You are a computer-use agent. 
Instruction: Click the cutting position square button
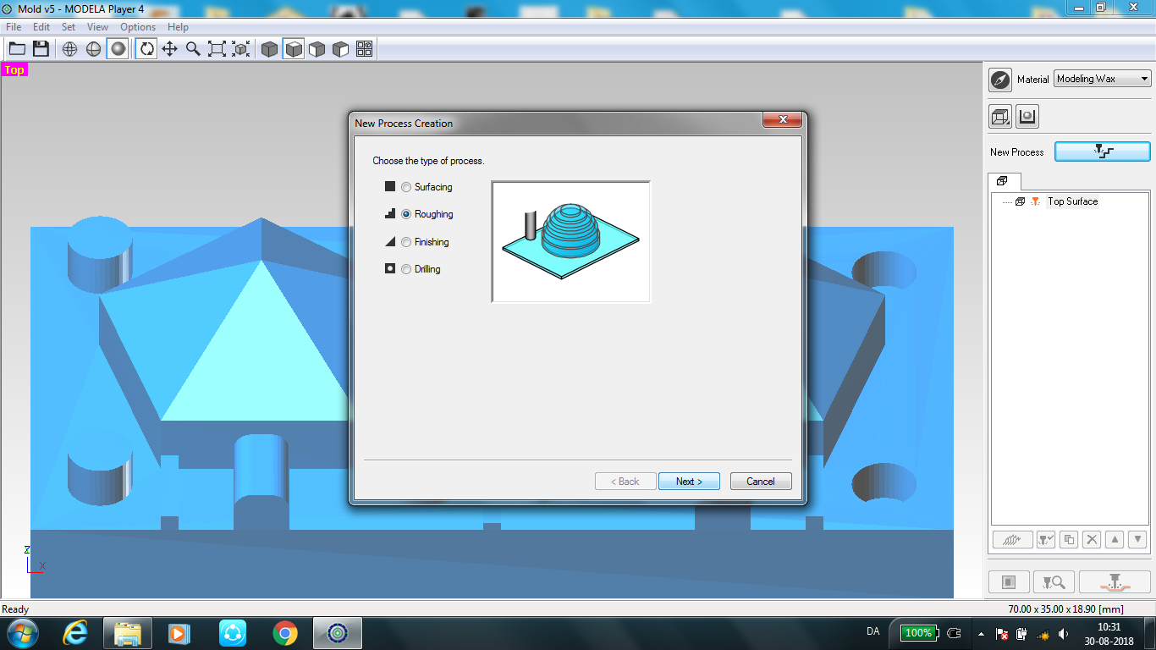[1009, 581]
